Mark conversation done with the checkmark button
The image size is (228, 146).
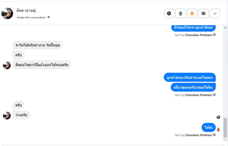[215, 13]
